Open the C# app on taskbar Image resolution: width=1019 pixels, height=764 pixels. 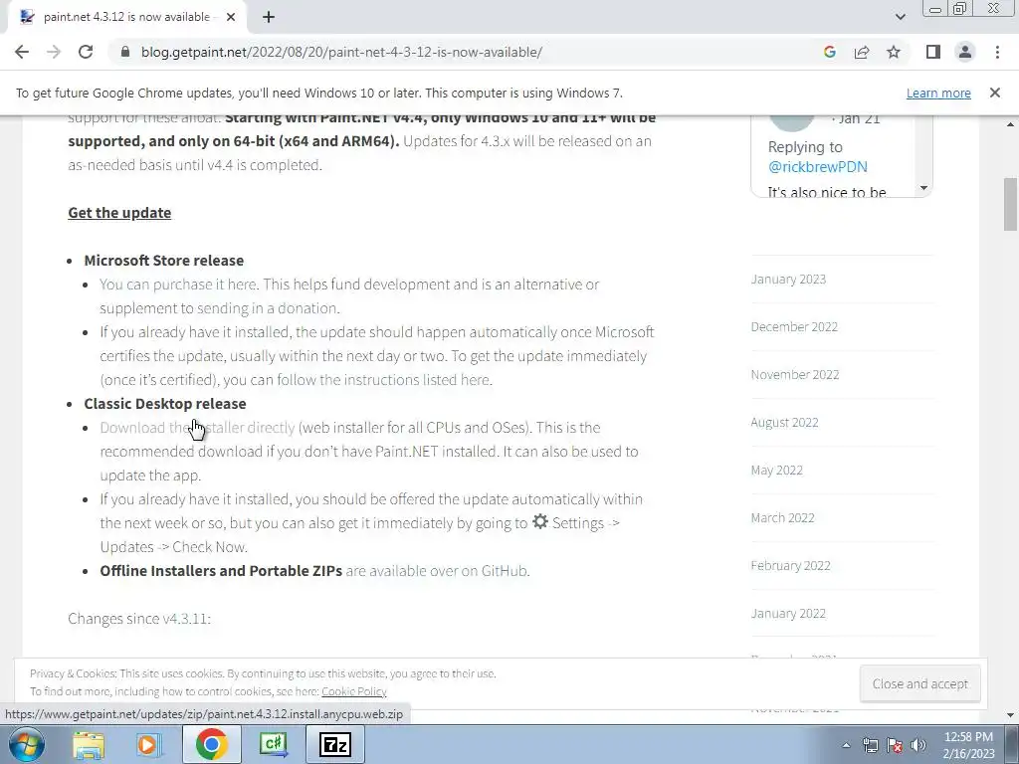(273, 744)
